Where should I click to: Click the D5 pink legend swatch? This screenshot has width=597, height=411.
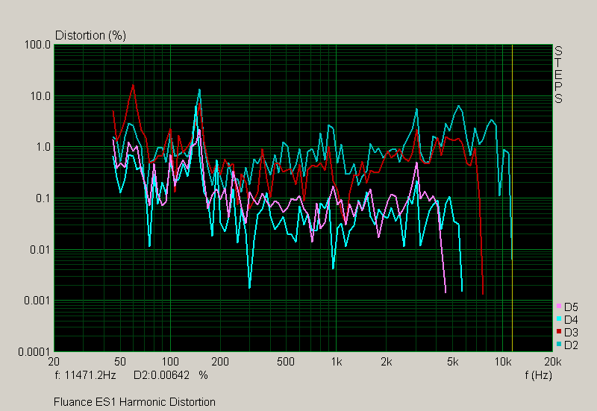558,307
